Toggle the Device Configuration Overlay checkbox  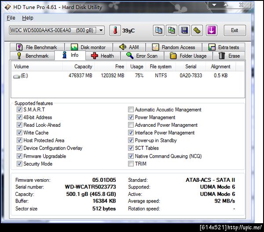coord(19,148)
